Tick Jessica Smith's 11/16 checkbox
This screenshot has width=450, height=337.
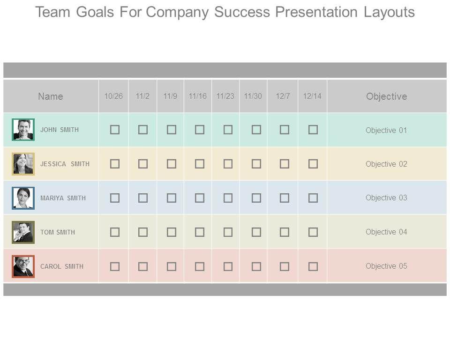click(200, 164)
